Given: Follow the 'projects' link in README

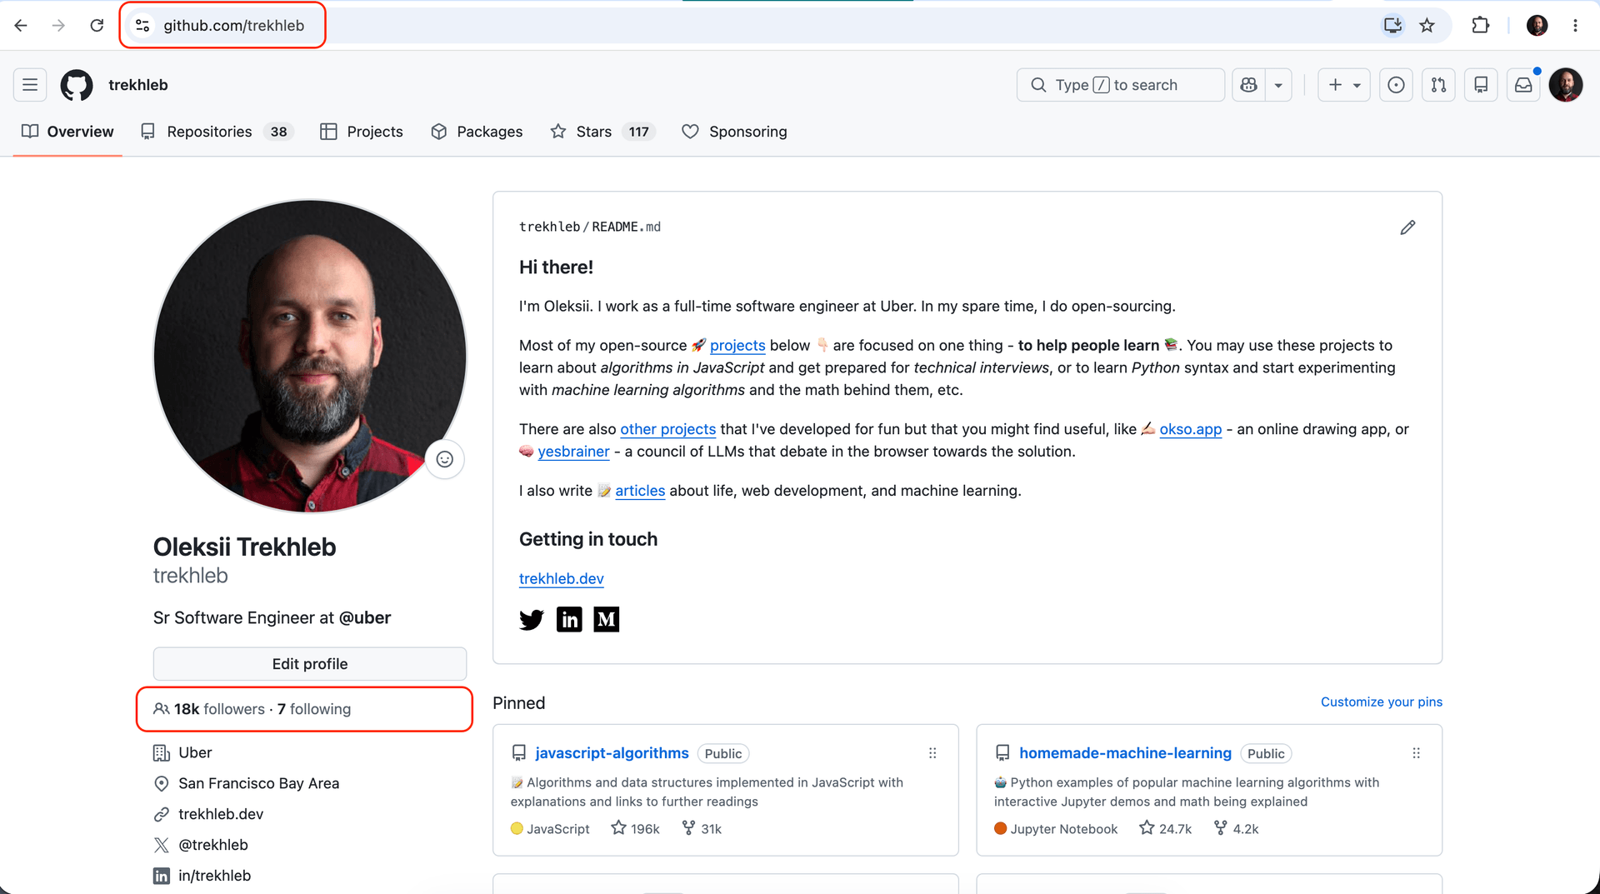Looking at the screenshot, I should pos(737,346).
